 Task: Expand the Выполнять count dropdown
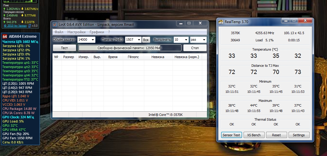click(186, 40)
